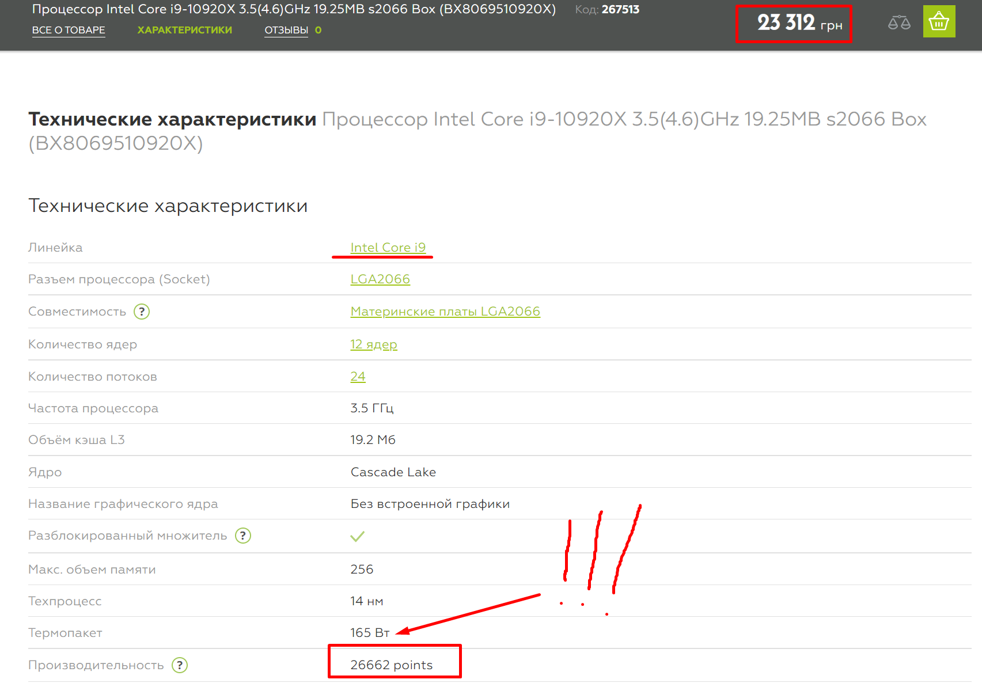The image size is (982, 683).
Task: Select the 19.2 Мб cache value
Action: click(x=373, y=440)
